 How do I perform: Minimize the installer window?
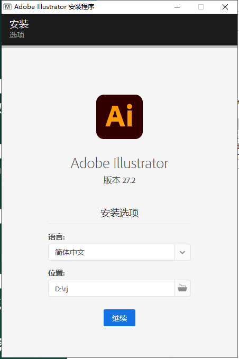[177, 7]
